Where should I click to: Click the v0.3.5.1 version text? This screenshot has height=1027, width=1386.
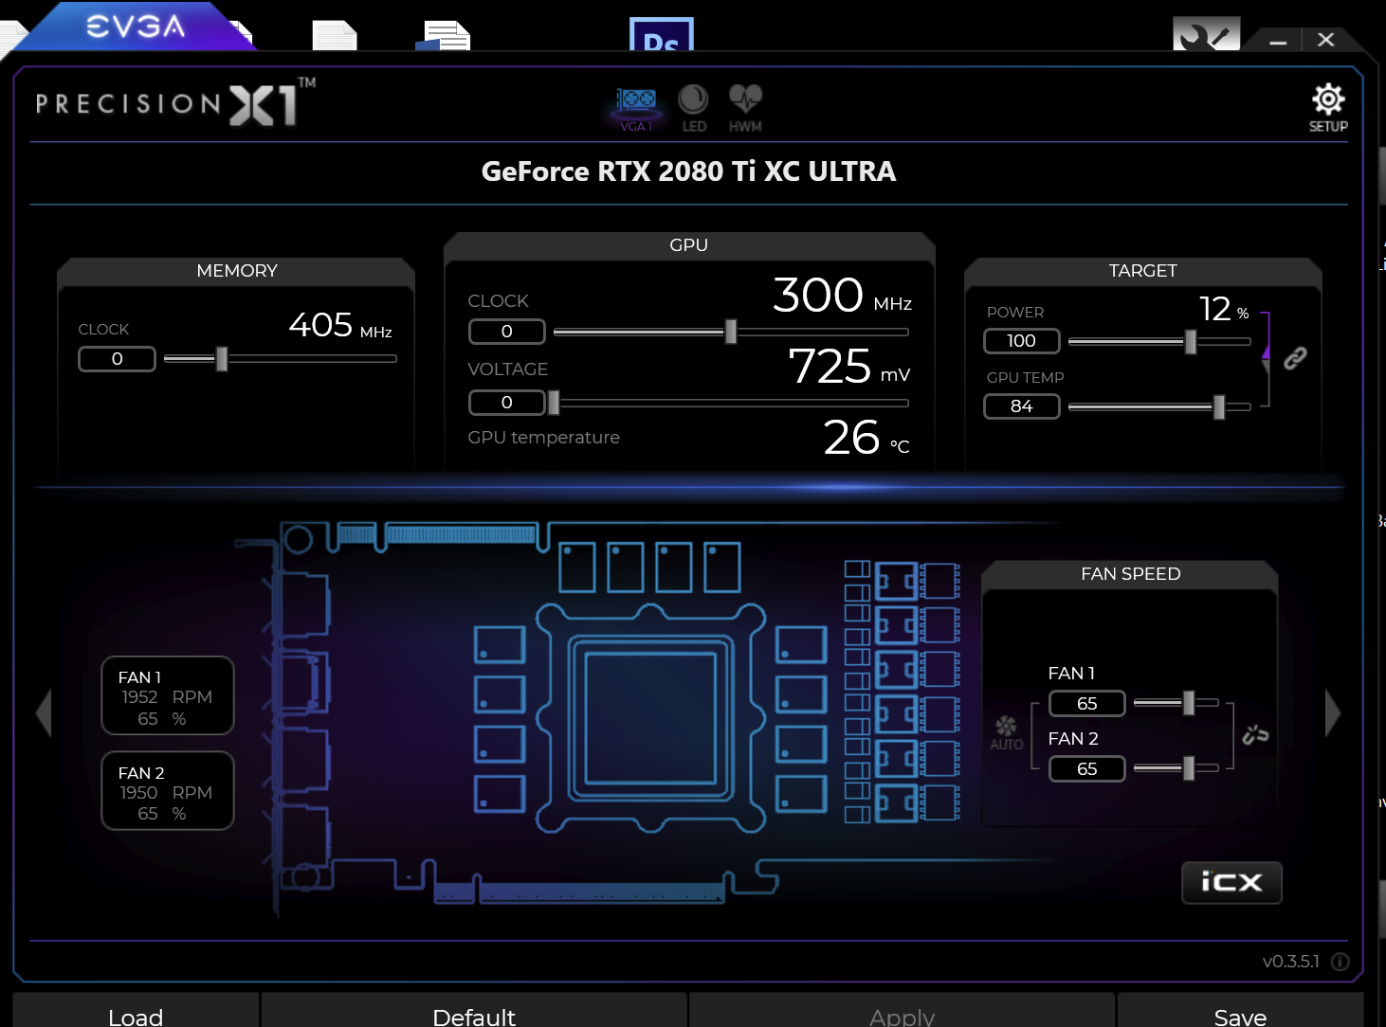[x=1290, y=962]
